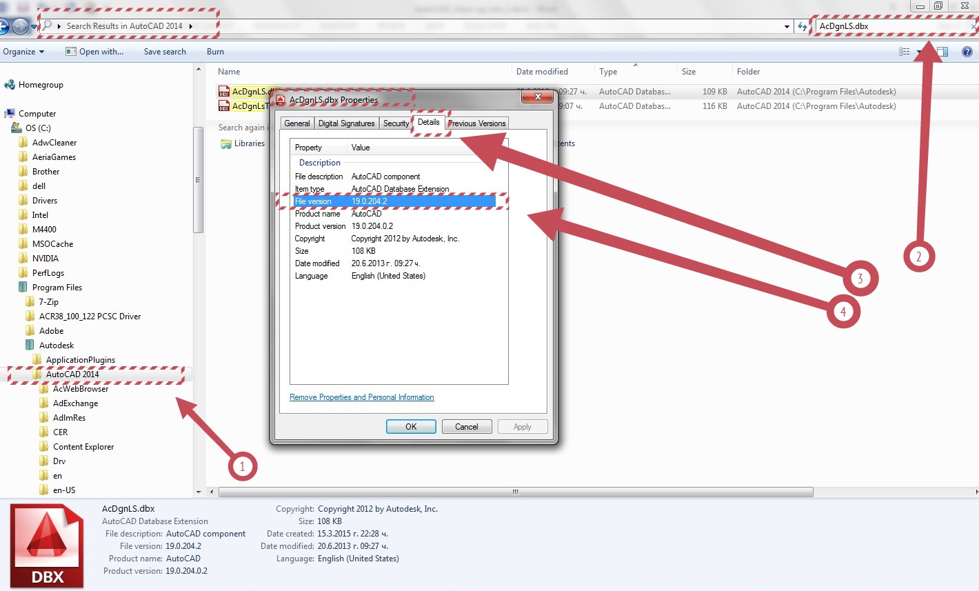The height and width of the screenshot is (591, 979).
Task: Open the recent pages dropdown arrow
Action: pyautogui.click(x=34, y=28)
